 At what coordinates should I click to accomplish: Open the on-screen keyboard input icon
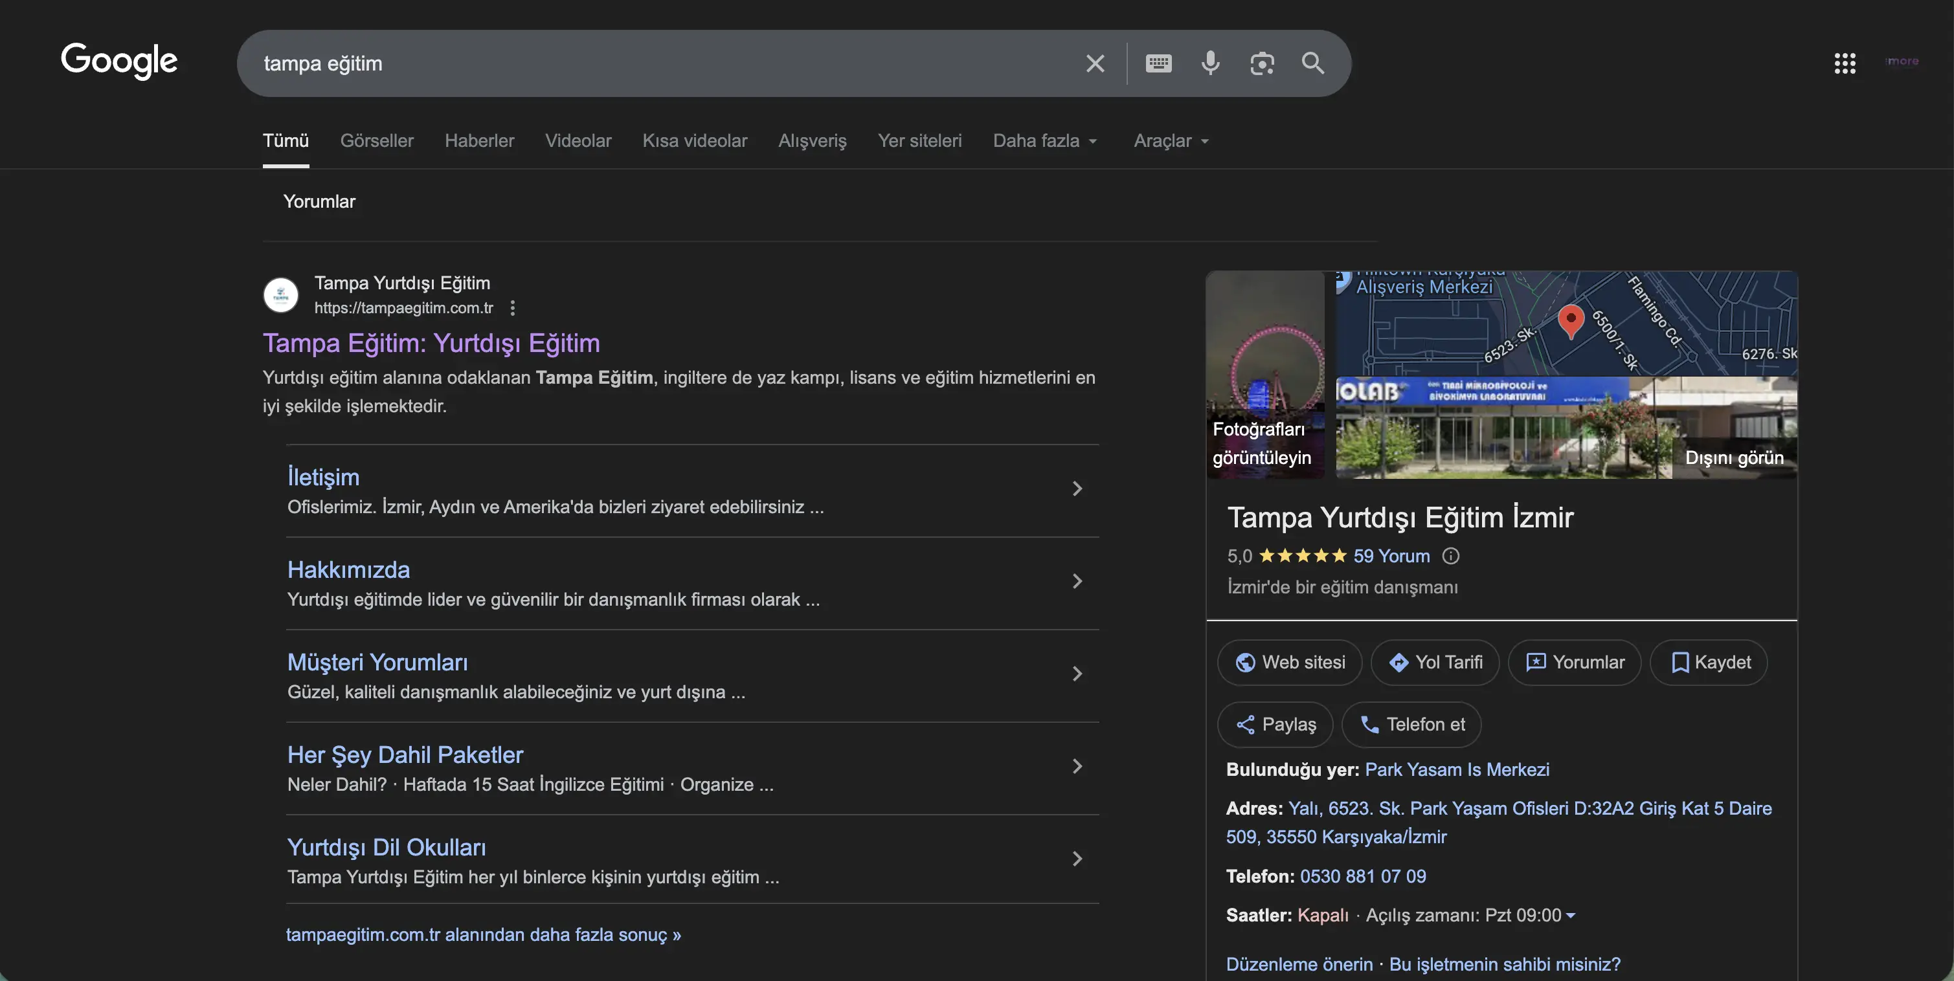1158,63
